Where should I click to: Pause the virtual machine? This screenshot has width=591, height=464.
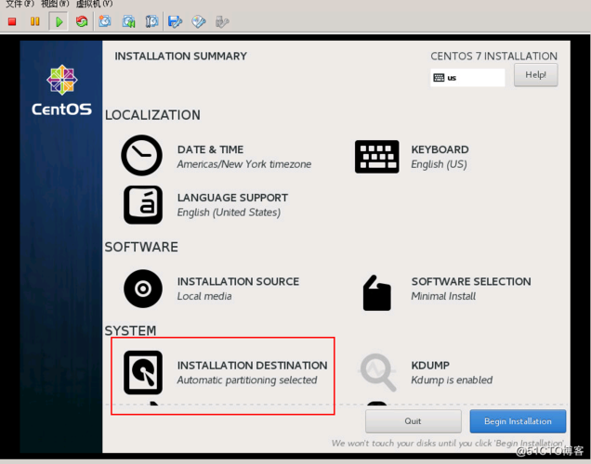[x=35, y=21]
